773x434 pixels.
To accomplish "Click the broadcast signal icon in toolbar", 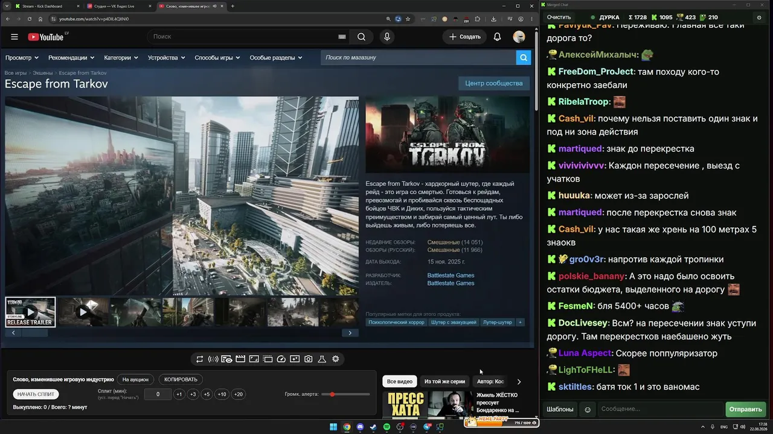I will coord(213,359).
